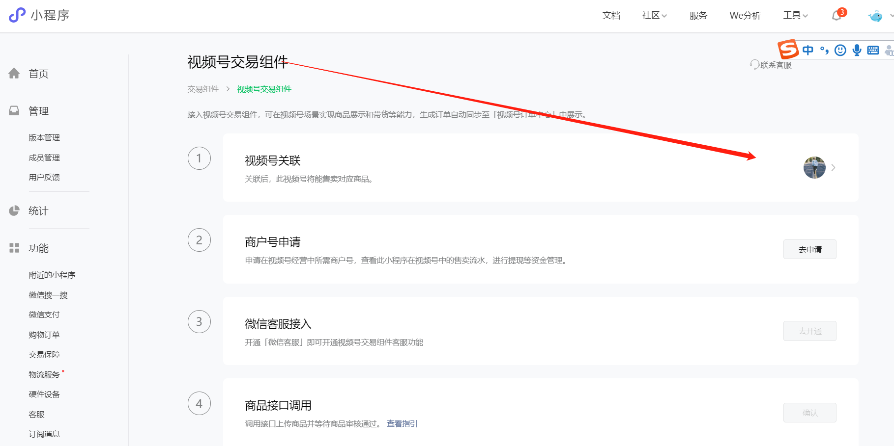Open the Sogou emoji smiley icon
Screen dimensions: 894x446
coord(840,50)
